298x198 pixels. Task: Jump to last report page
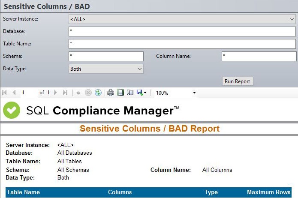click(x=65, y=93)
